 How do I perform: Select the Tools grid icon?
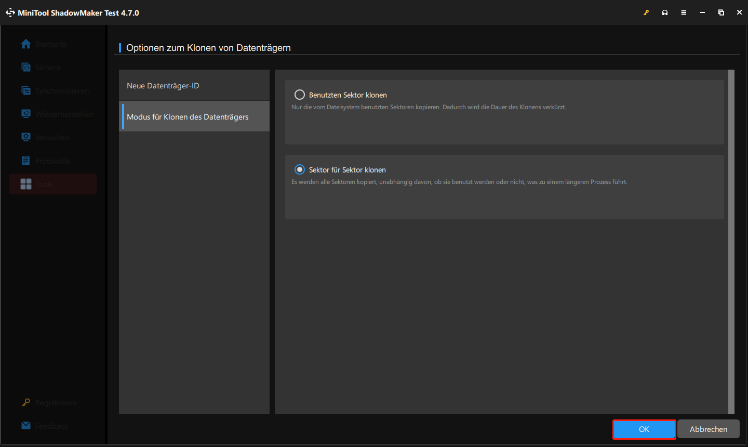point(26,184)
